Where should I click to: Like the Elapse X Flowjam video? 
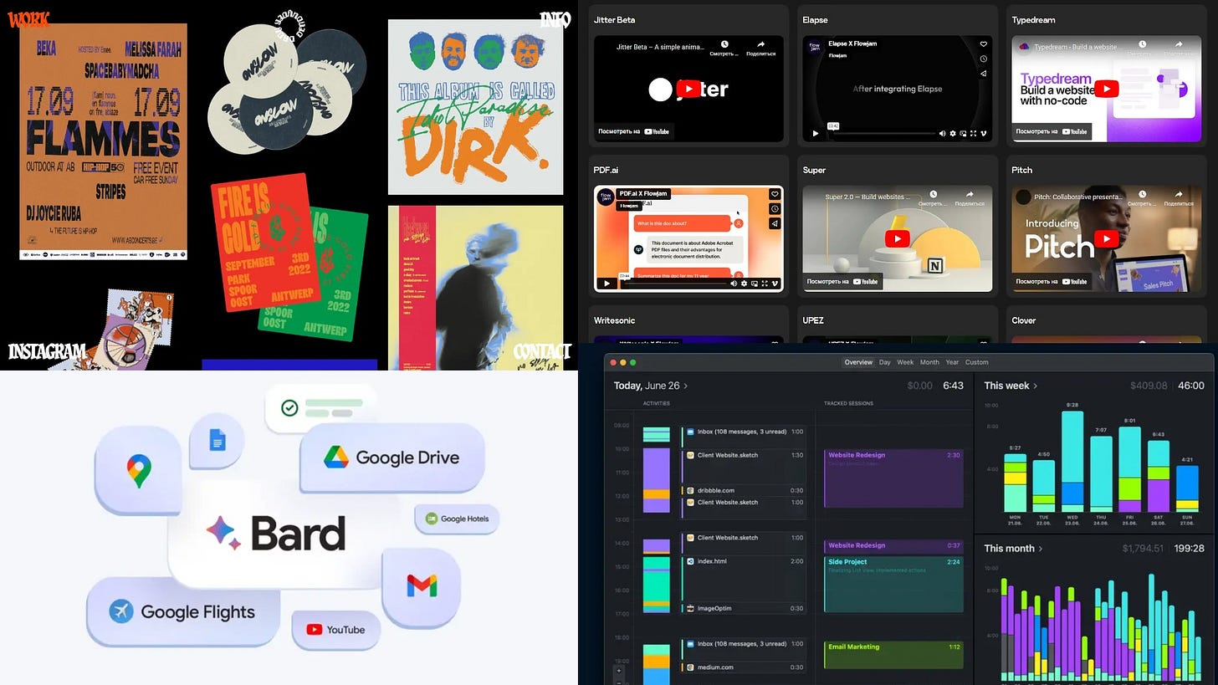click(x=984, y=44)
